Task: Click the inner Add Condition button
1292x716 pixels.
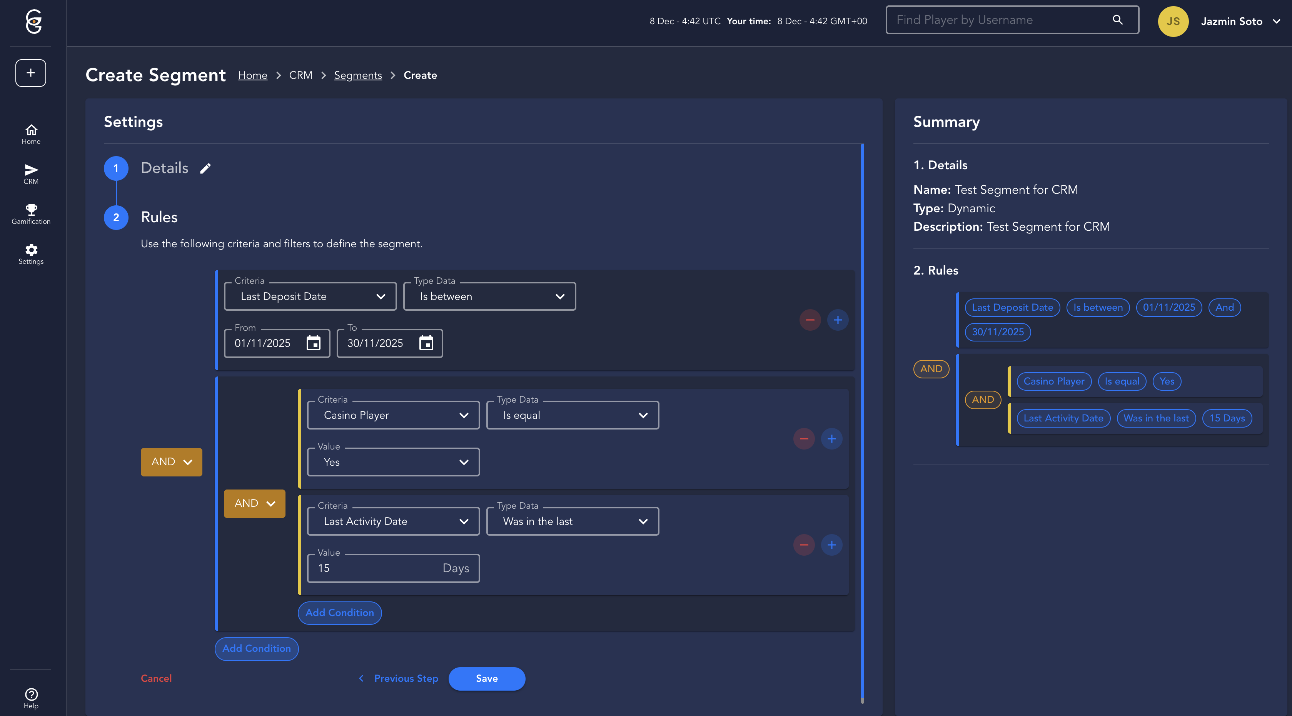Action: pos(340,613)
